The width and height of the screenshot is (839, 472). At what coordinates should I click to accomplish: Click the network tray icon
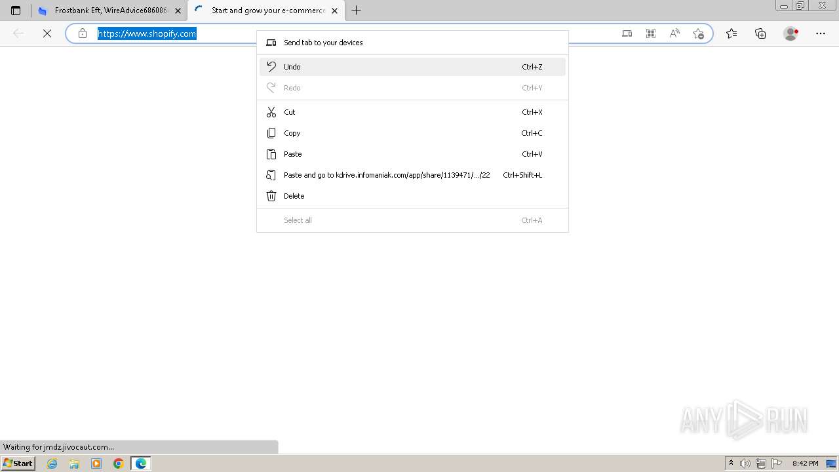point(761,463)
